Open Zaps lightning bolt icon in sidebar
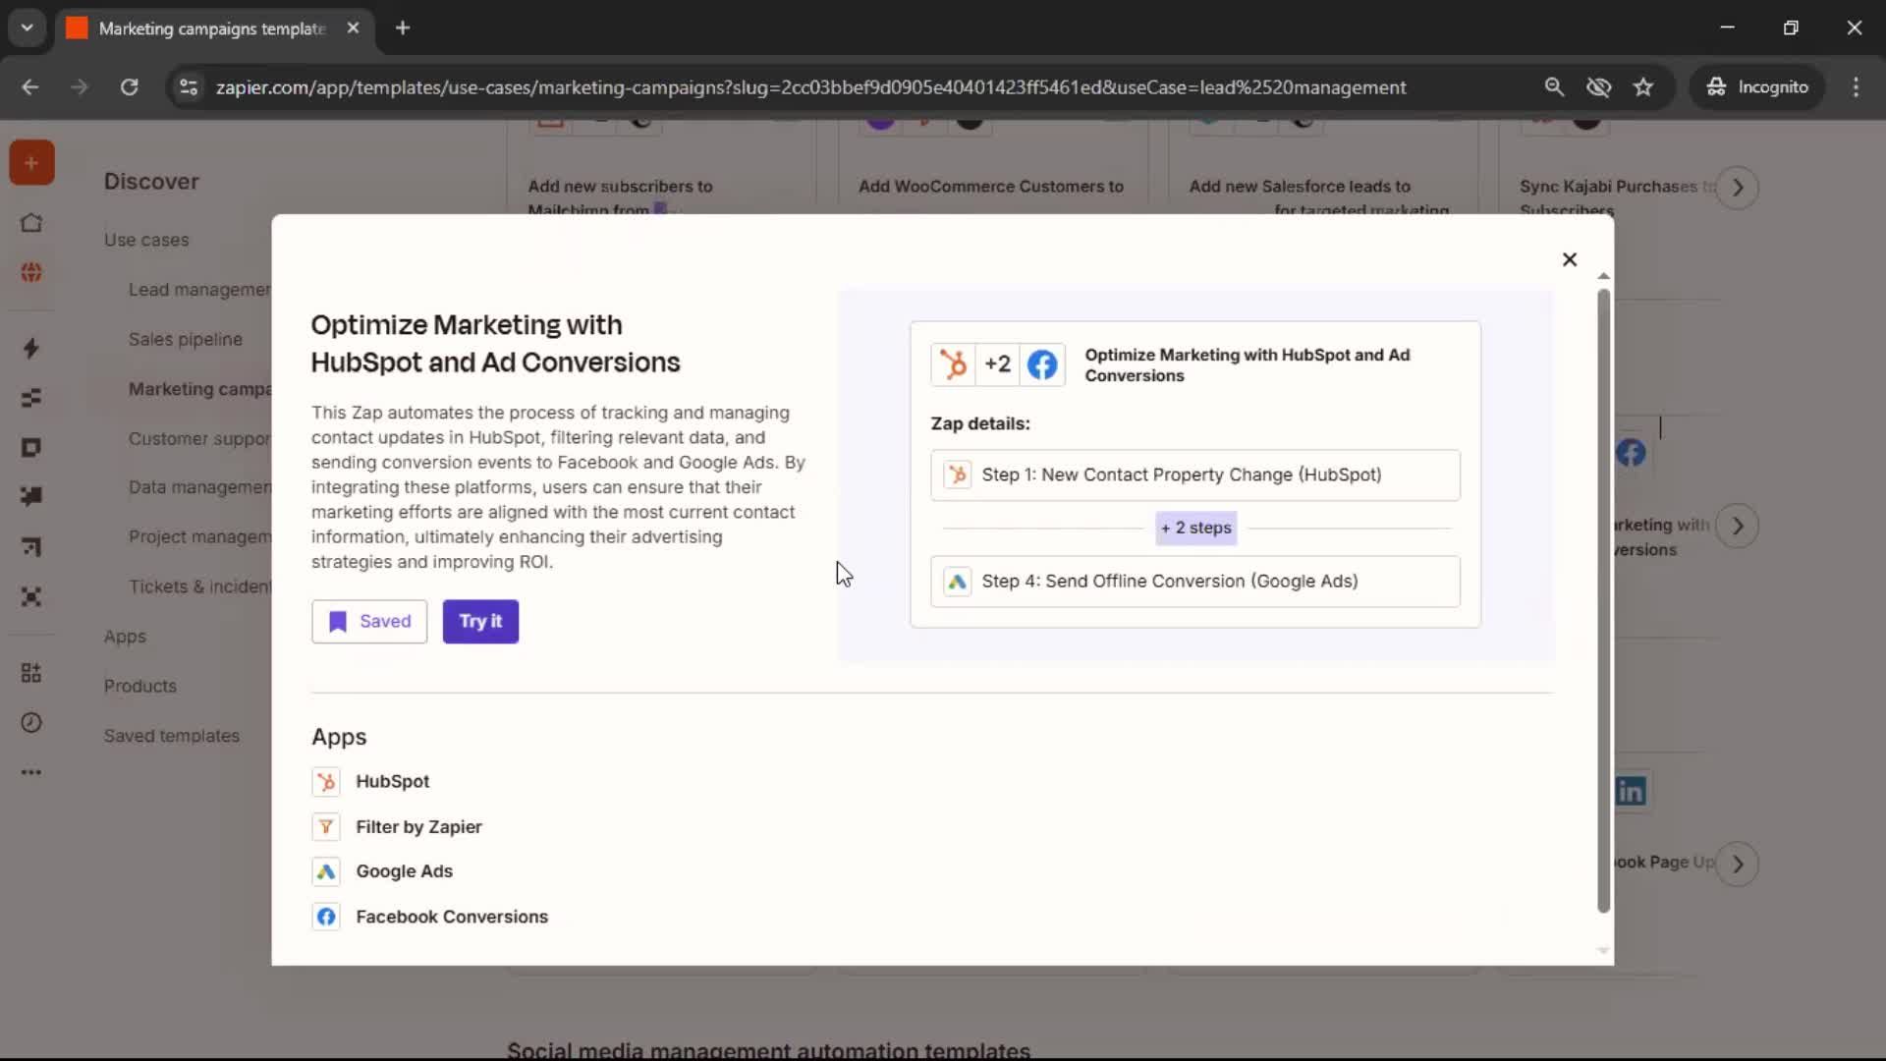The image size is (1886, 1061). point(31,348)
